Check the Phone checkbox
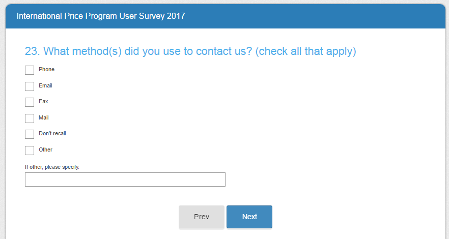 30,70
